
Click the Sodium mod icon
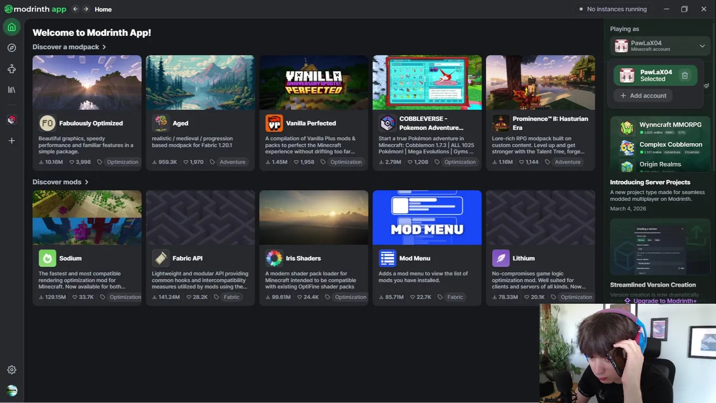tap(47, 258)
